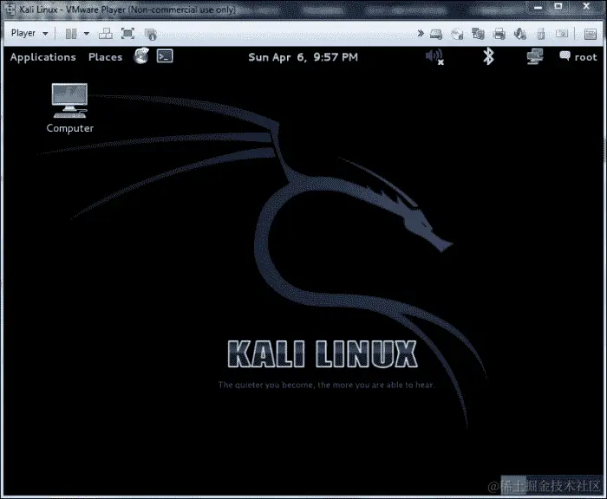Screen dimensions: 607x499
Task: Click the printer device icon
Action: [x=499, y=34]
